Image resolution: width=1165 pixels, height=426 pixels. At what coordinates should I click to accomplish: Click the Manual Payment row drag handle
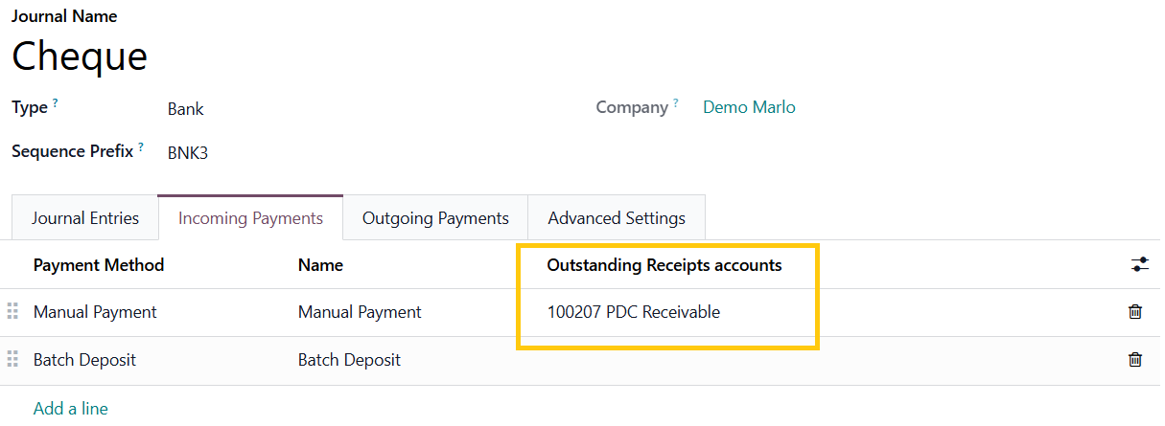point(13,312)
